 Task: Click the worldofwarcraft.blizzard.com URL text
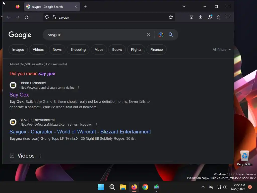(56, 125)
